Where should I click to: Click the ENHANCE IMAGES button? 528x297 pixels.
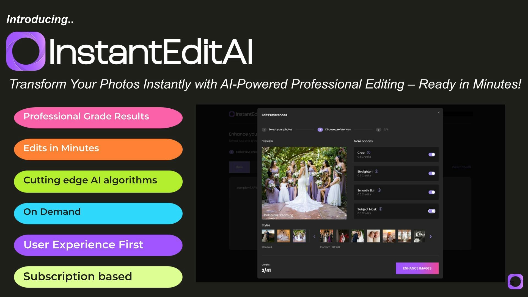(417, 268)
